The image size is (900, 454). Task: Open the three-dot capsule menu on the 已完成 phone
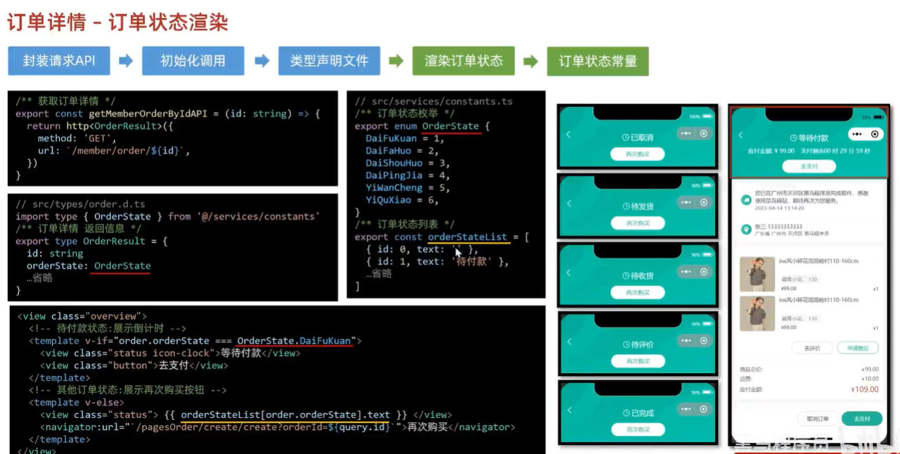tap(686, 409)
